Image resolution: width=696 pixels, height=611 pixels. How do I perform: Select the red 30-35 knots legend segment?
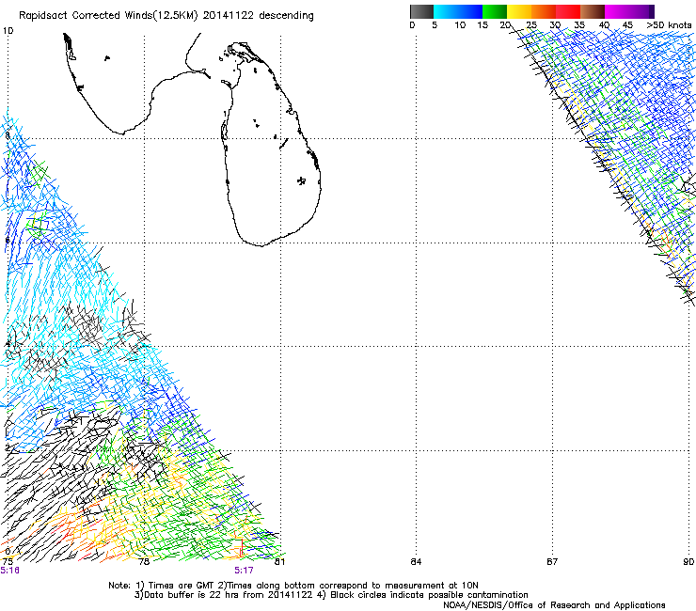pyautogui.click(x=568, y=11)
